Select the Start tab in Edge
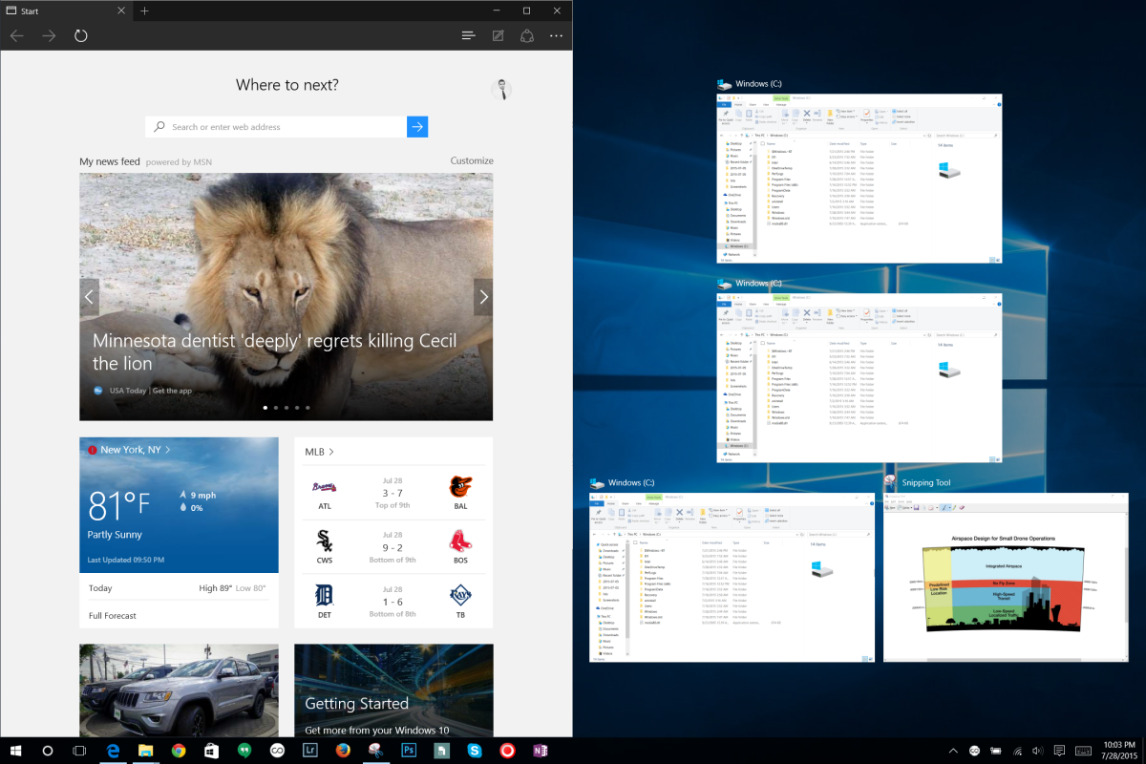This screenshot has width=1146, height=764. point(57,11)
